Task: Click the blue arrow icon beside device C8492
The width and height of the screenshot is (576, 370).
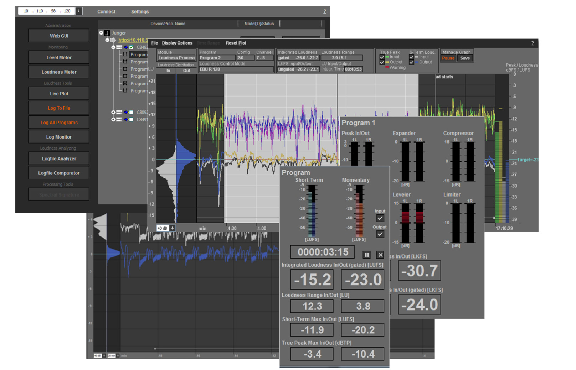Action: click(x=125, y=47)
